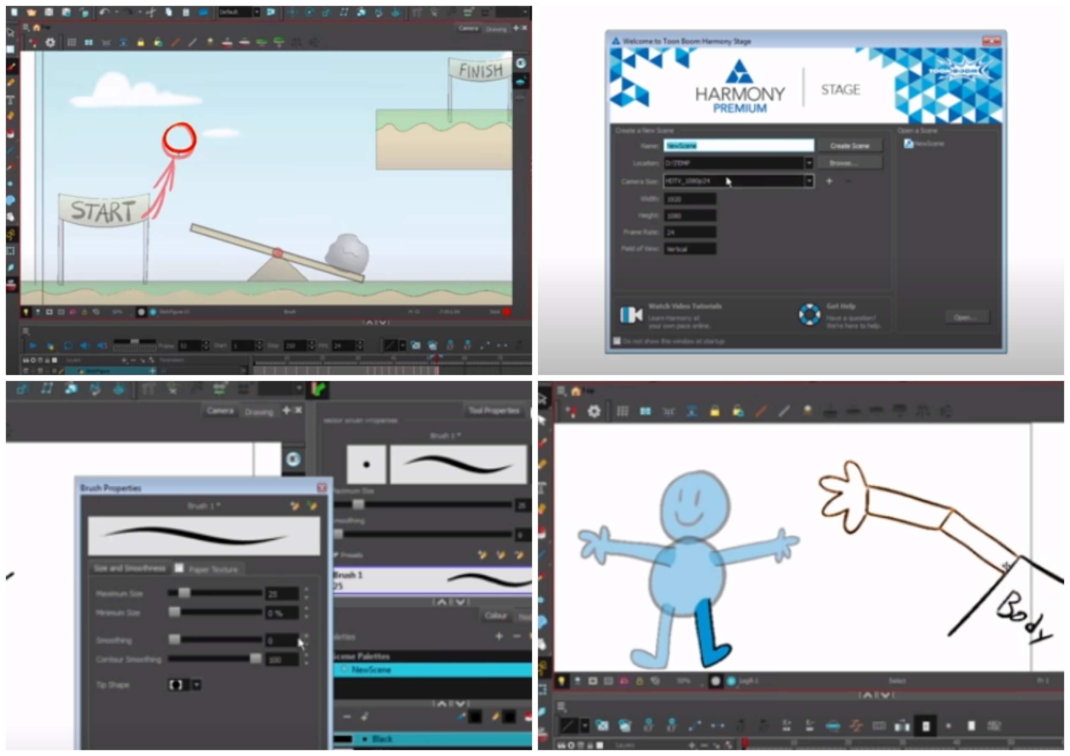Open the Tip Shape dropdown in Brush Properties
The height and width of the screenshot is (756, 1070).
point(196,685)
